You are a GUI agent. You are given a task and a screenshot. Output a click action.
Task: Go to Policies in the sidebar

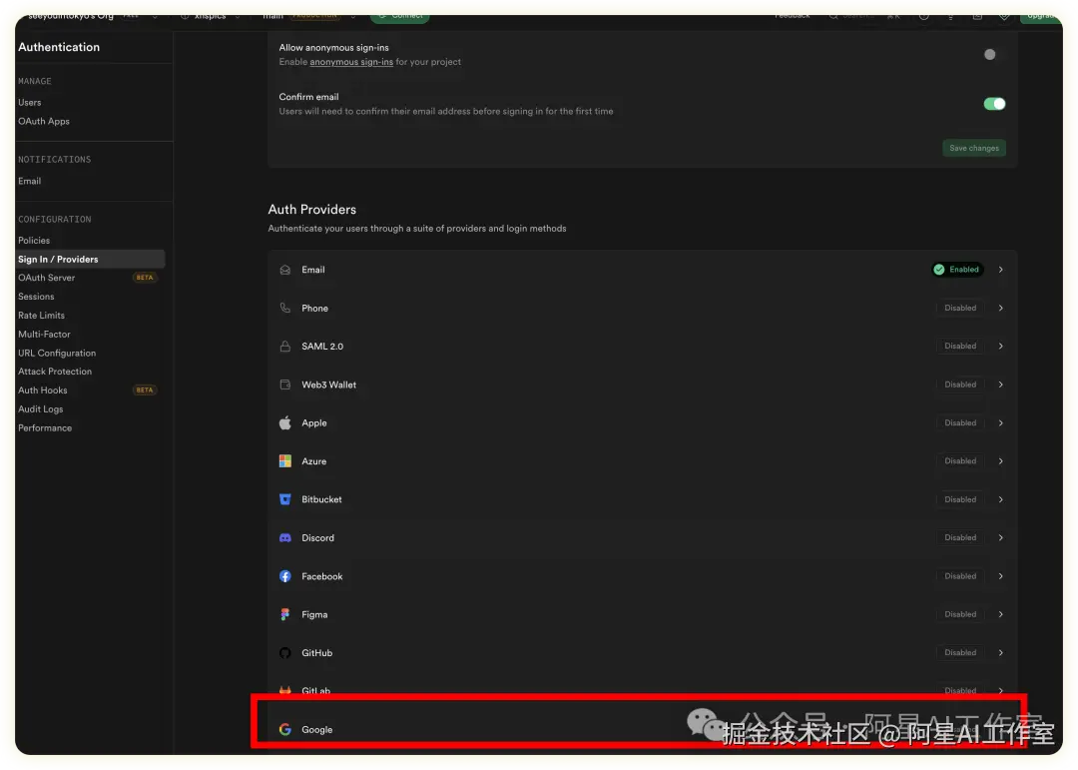coord(34,240)
